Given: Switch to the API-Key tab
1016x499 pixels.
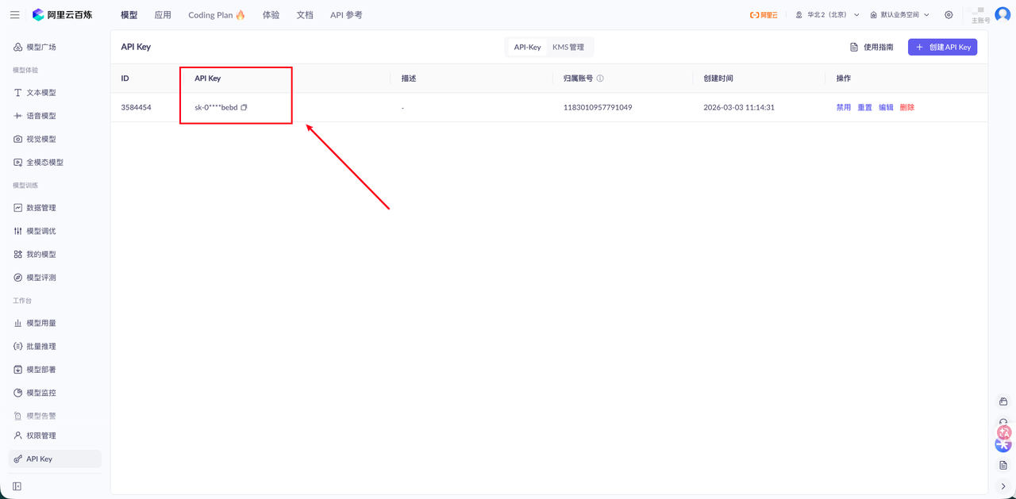Looking at the screenshot, I should pyautogui.click(x=527, y=48).
